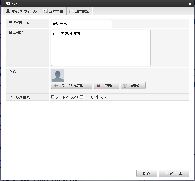Click the ID card icon on 基本情報 tab
The height and width of the screenshot is (181, 195).
click(45, 11)
